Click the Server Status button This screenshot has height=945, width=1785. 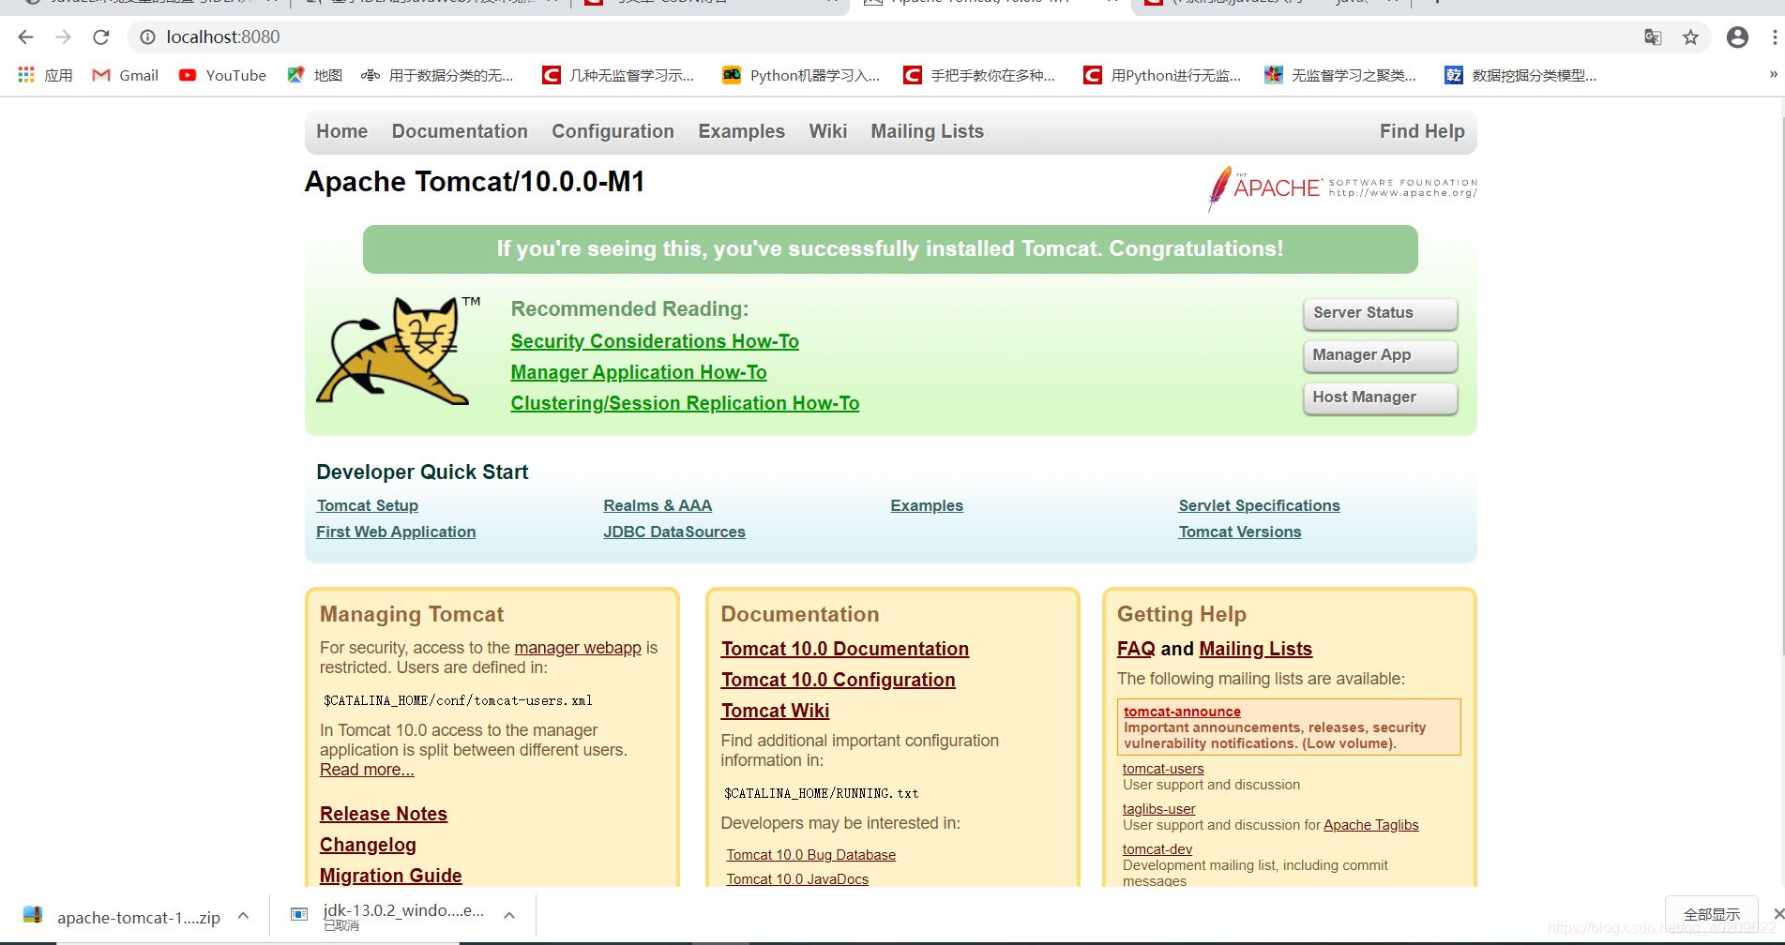(1380, 313)
